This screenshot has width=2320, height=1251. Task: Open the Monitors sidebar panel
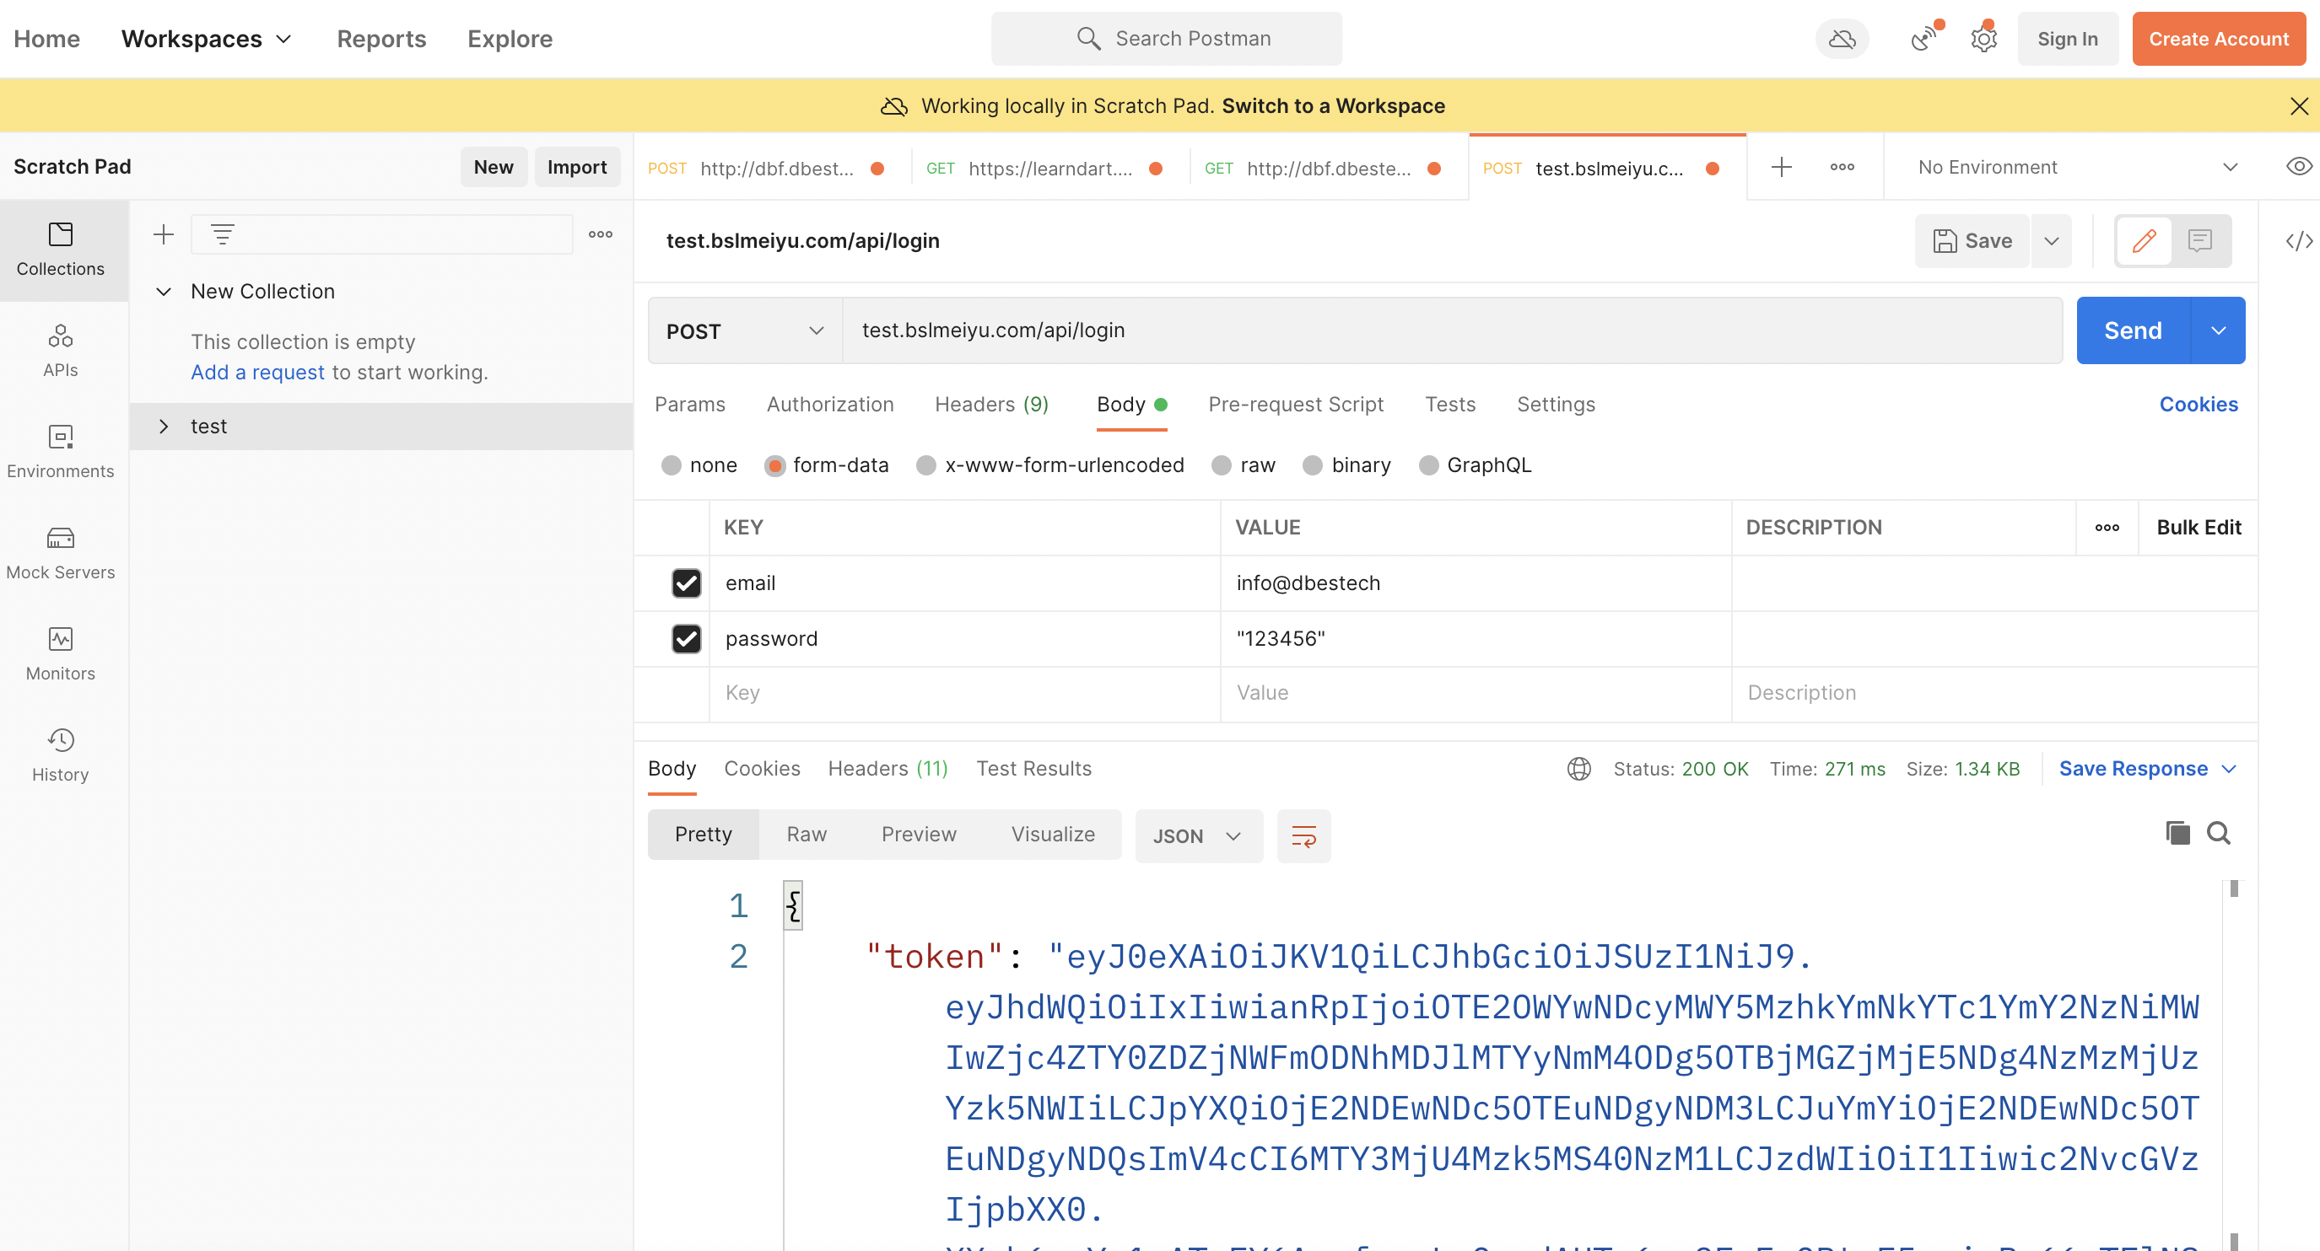tap(61, 653)
